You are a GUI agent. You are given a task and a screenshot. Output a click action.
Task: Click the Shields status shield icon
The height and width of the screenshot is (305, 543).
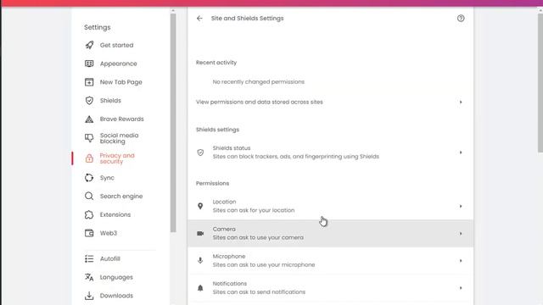point(200,152)
